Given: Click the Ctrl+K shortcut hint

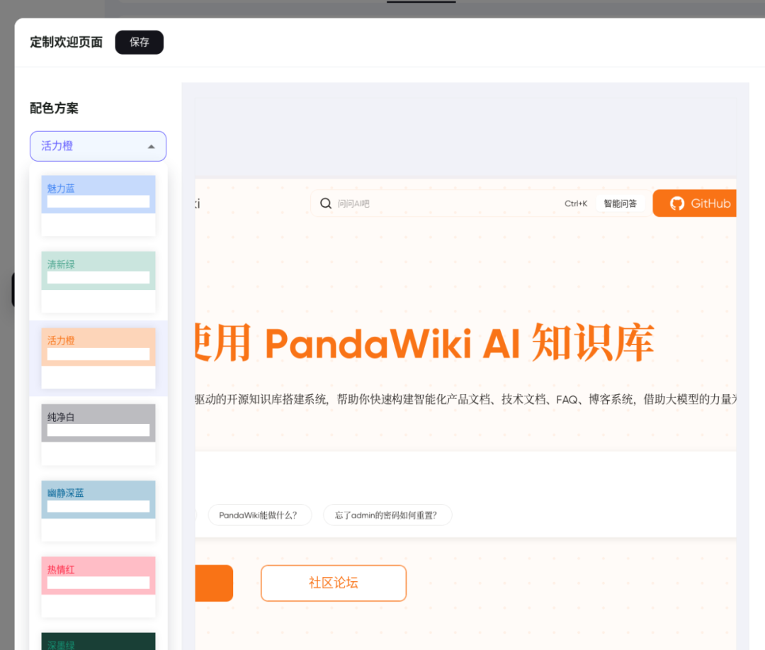Looking at the screenshot, I should click(576, 203).
